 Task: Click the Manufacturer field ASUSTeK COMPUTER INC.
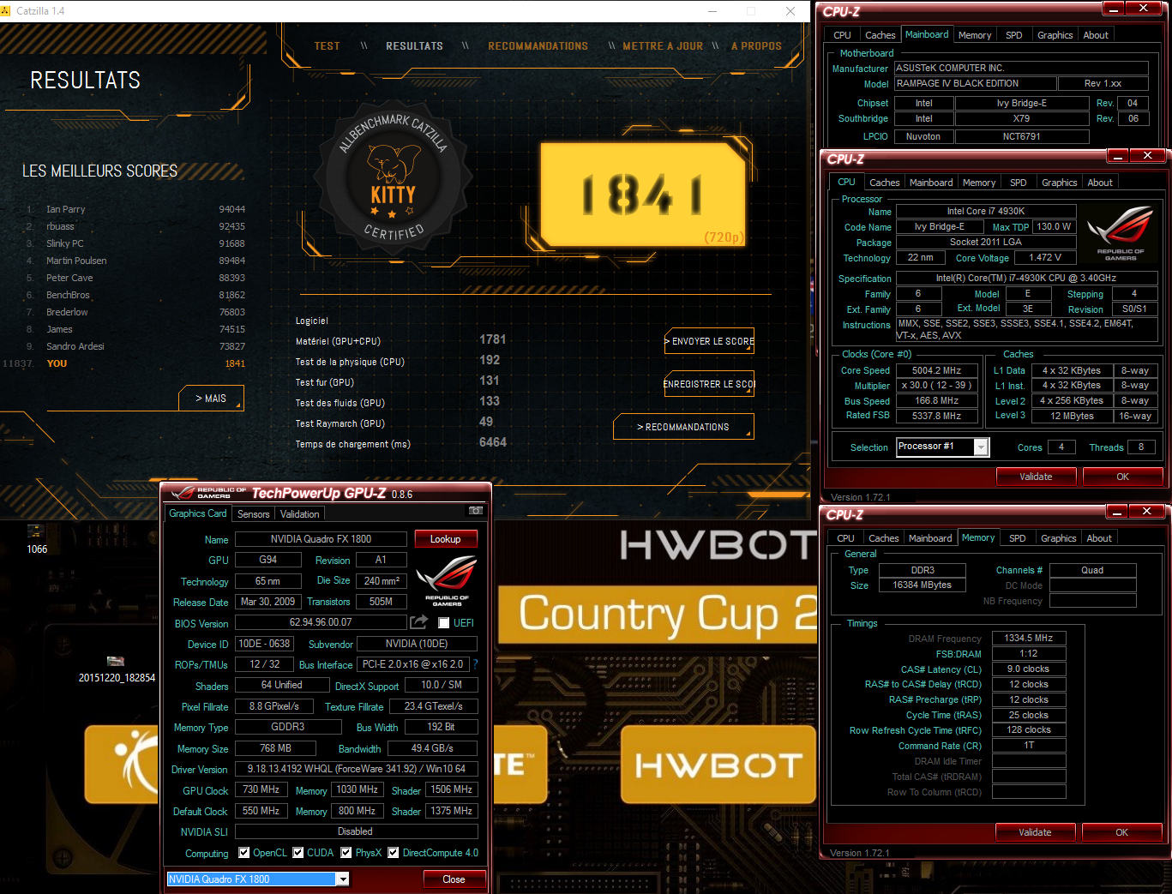[1020, 69]
